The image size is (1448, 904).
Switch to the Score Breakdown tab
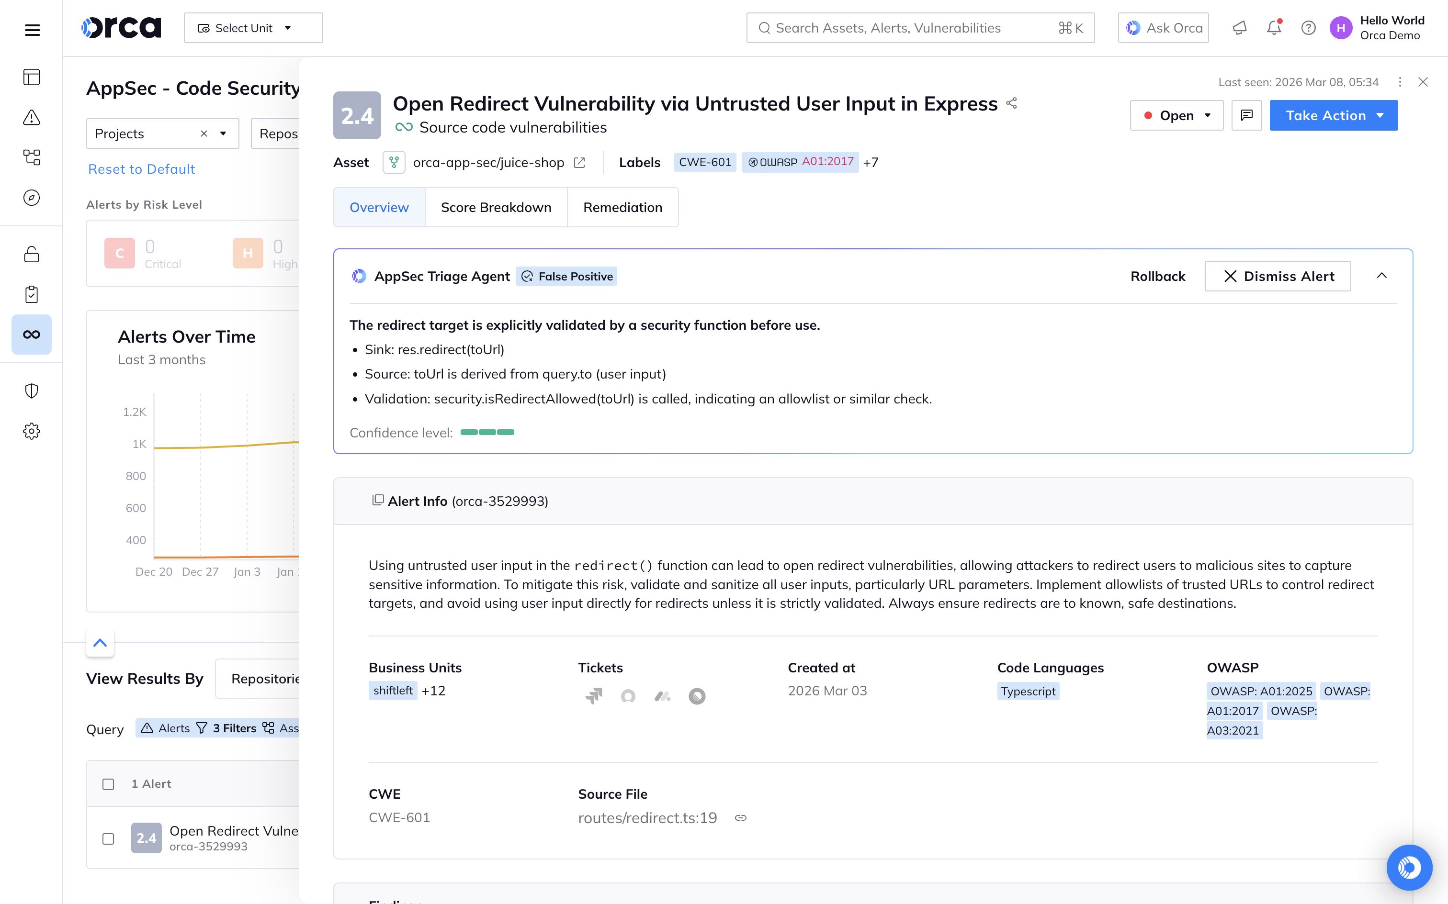click(x=496, y=207)
